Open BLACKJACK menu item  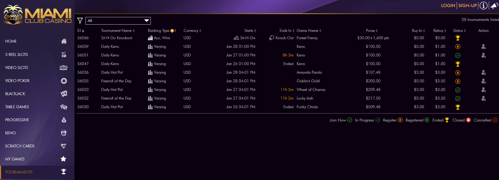tap(37, 94)
